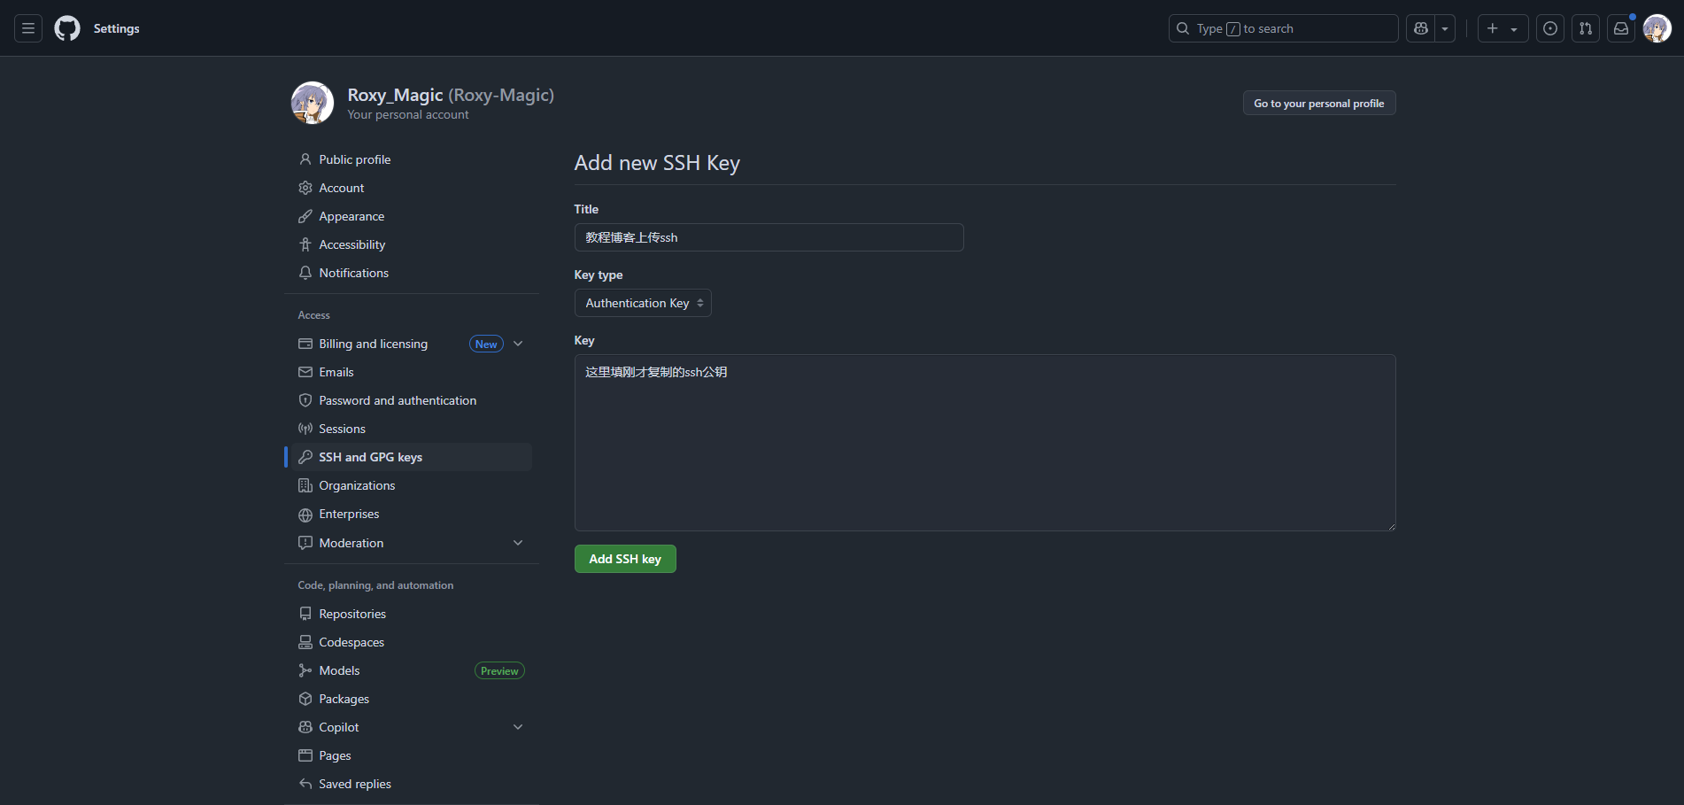Expand the Moderation section
This screenshot has height=805, width=1684.
(518, 543)
